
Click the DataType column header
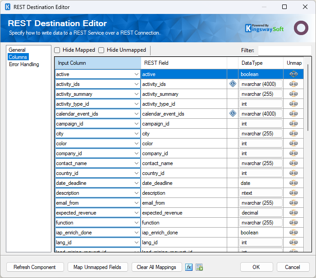click(261, 63)
